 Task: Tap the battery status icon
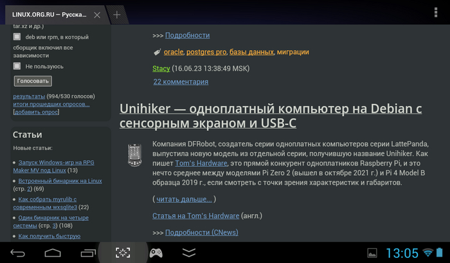click(440, 252)
